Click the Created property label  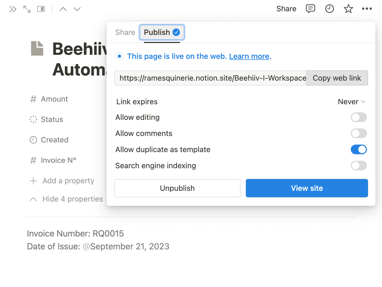point(55,140)
